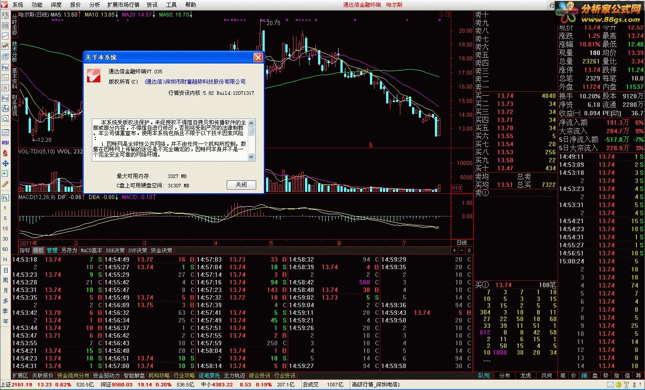This screenshot has height=390, width=645.
Task: Close the 关于本系统 dialog with X
Action: point(258,57)
